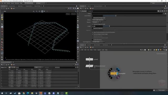Open the Method dropdown (Even Length Segments)
This screenshot has height=95, width=168.
click(99, 20)
